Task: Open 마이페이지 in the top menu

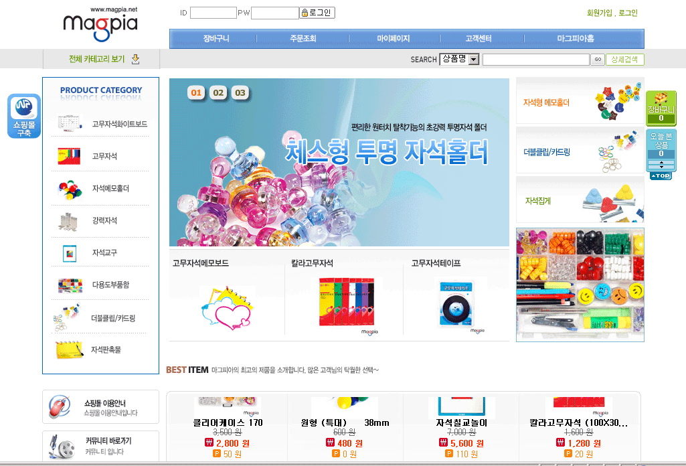Action: click(394, 39)
